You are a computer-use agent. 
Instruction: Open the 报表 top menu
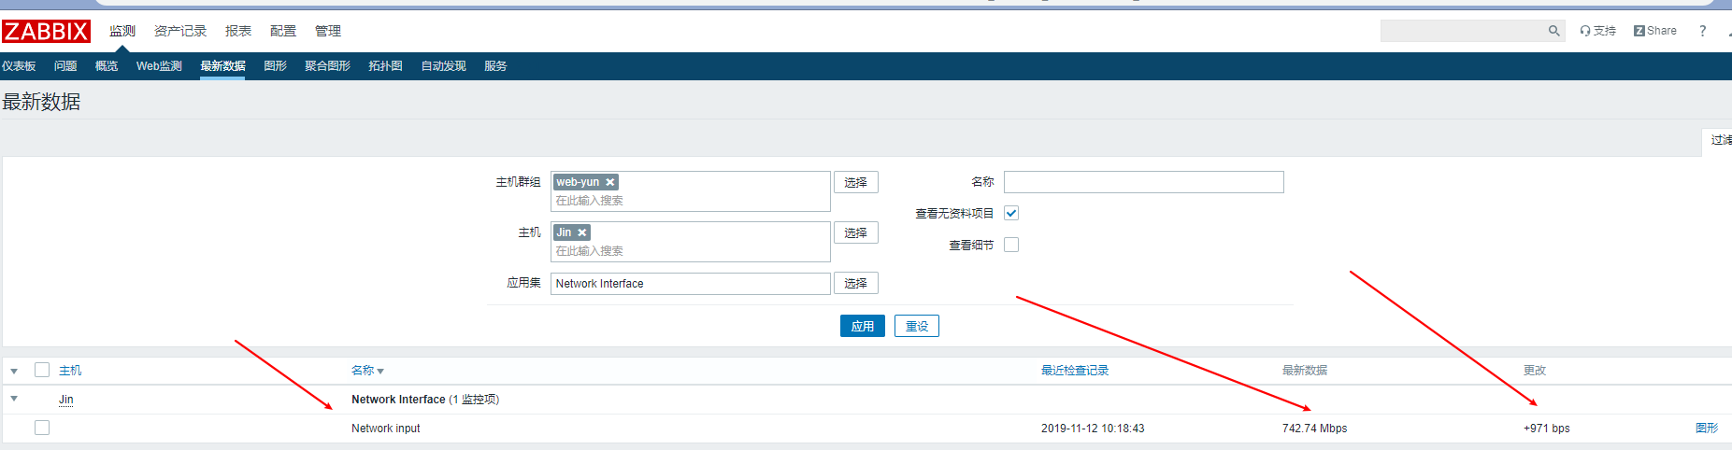pos(238,31)
